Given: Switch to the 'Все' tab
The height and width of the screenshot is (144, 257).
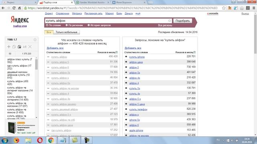Looking at the screenshot, I should pos(49,32).
